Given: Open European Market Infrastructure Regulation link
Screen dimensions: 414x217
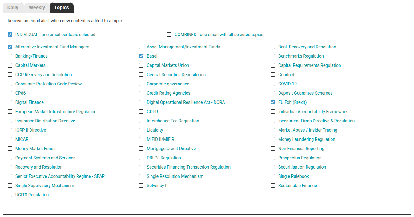Looking at the screenshot, I should (56, 112).
